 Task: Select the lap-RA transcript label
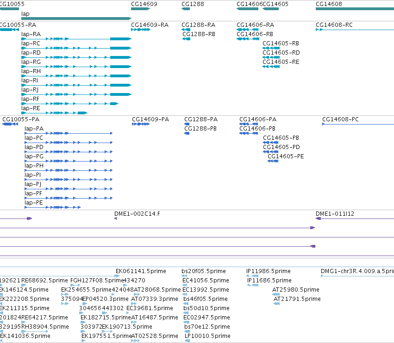tap(31, 34)
